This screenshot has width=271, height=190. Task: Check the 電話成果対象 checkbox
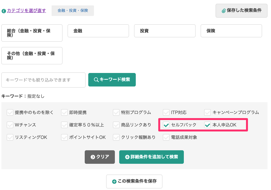(166, 137)
